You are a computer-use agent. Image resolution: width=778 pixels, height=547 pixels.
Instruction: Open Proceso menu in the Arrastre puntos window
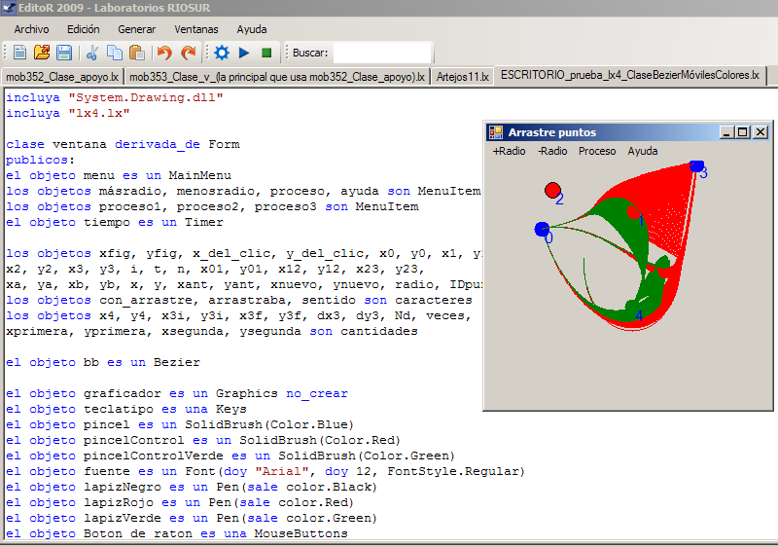click(x=597, y=151)
